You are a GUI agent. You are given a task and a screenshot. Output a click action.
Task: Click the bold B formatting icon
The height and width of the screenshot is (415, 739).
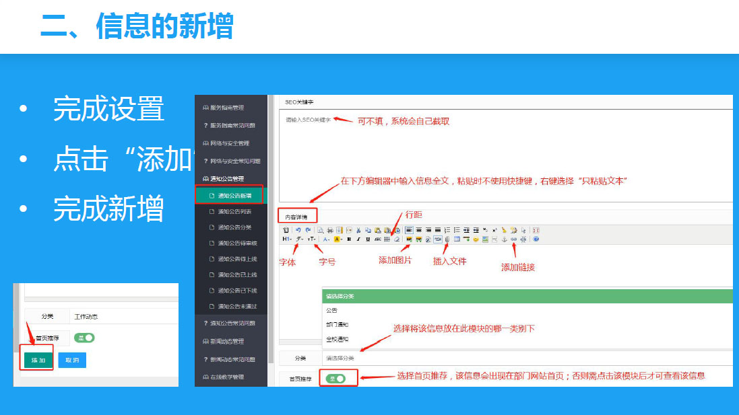(349, 239)
